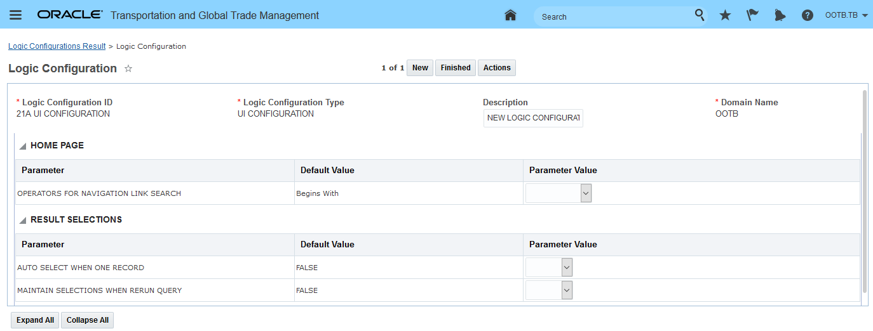Click the search magnifier icon
873x331 pixels.
click(700, 15)
